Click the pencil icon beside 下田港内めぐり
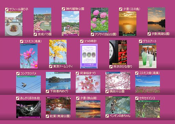Viewport: 175px width, 124px height. (48, 91)
